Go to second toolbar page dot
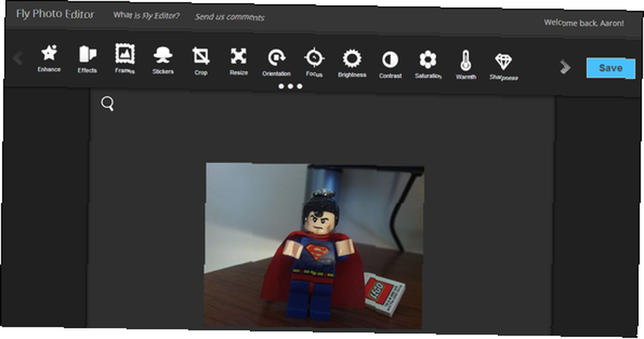644x339 pixels. (290, 86)
